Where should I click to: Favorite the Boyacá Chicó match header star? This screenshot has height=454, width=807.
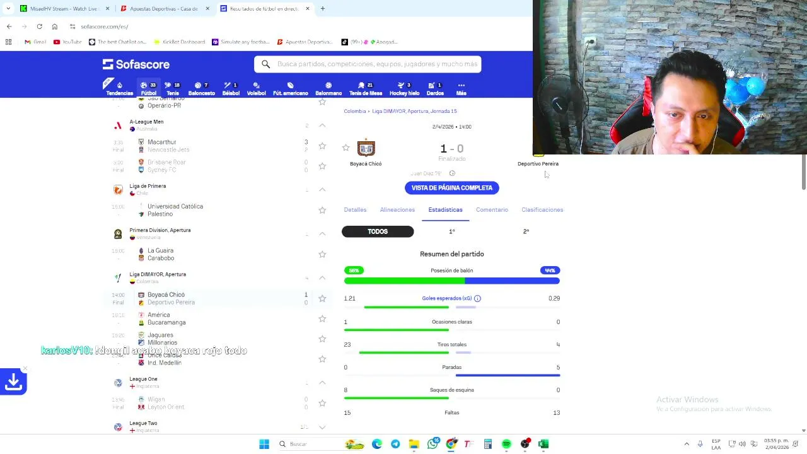[x=345, y=148]
